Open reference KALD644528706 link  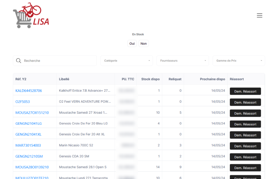coord(29,91)
